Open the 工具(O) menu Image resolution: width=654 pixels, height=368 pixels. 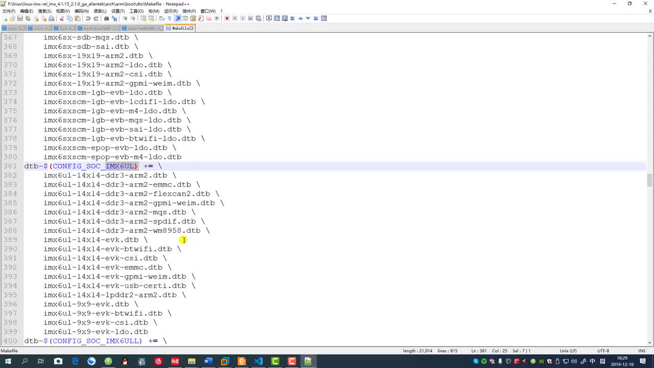[x=136, y=11]
